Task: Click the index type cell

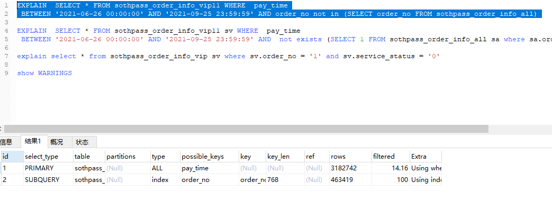Action: (x=166, y=179)
